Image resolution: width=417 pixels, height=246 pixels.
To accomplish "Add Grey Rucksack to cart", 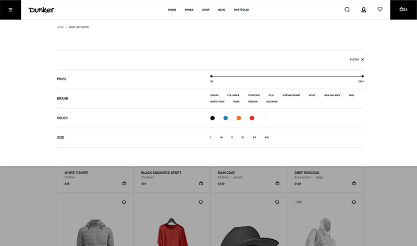I will 354,184.
